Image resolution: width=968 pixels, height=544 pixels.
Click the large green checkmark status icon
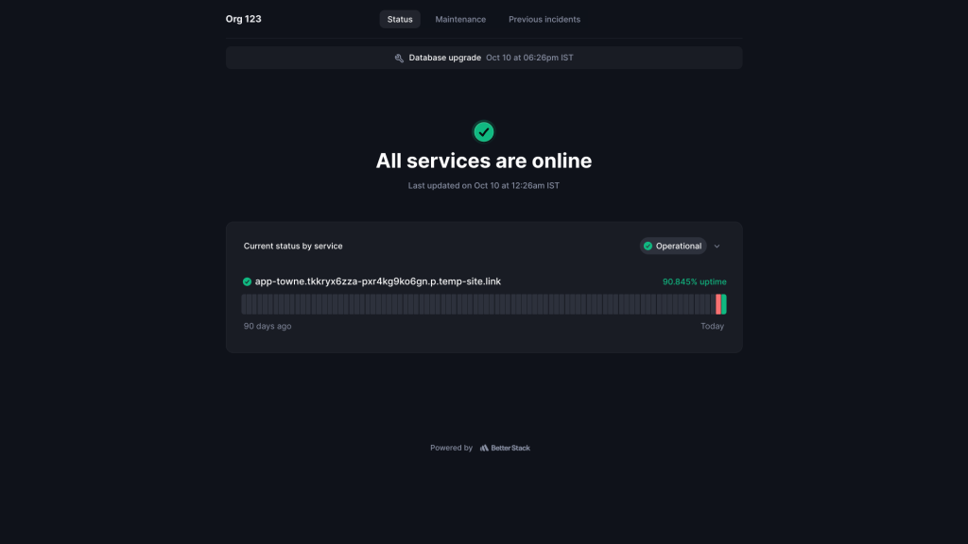click(x=483, y=131)
